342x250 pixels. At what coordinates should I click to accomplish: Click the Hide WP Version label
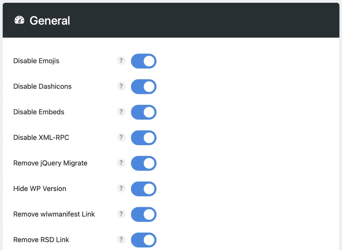[40, 189]
